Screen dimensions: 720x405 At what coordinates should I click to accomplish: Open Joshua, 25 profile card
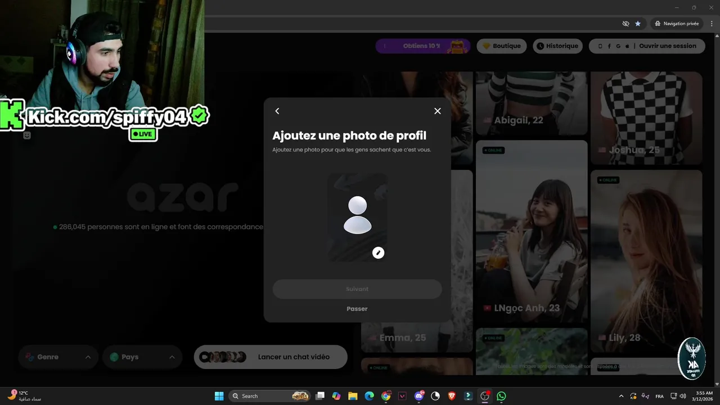coord(646,118)
